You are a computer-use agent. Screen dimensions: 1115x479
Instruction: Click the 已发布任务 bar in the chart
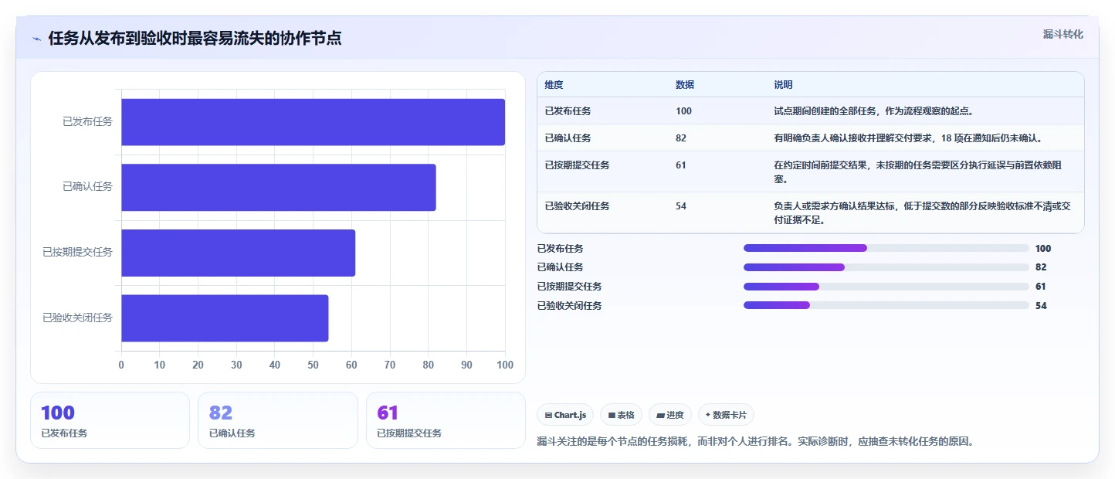tap(313, 122)
